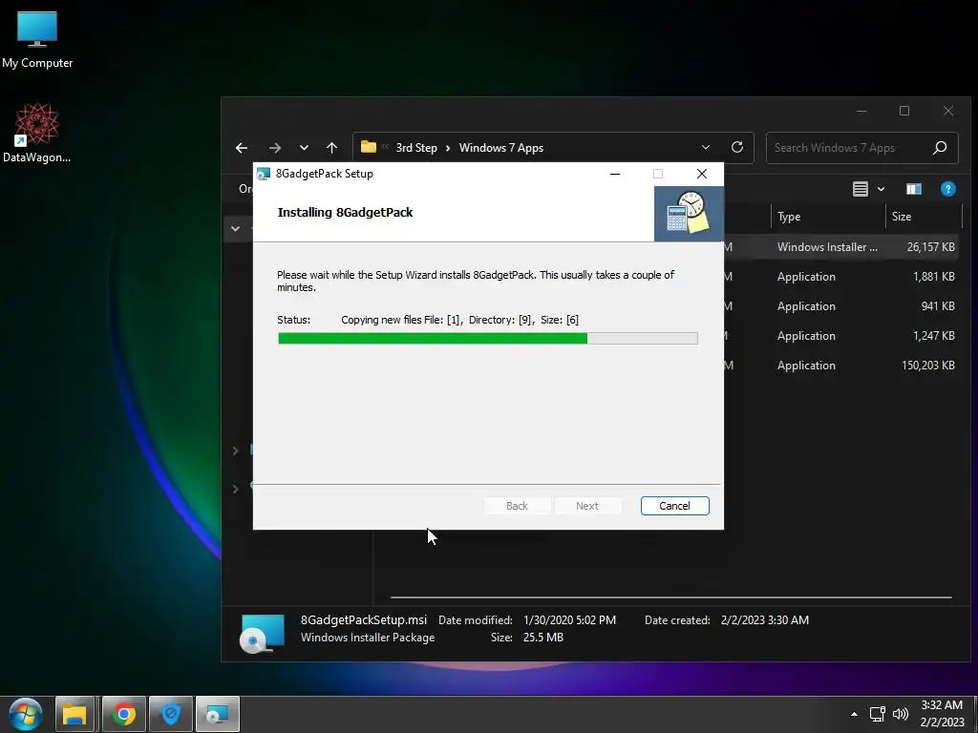Launch Google Chrome from the taskbar

point(123,714)
